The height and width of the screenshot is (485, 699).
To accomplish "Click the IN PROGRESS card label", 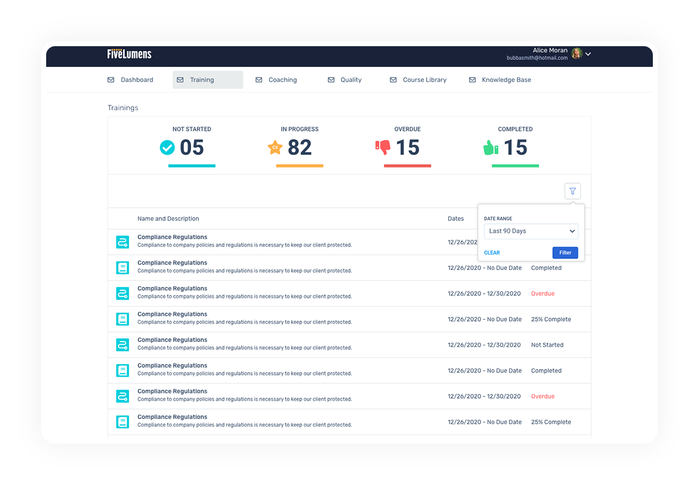I will pyautogui.click(x=299, y=129).
